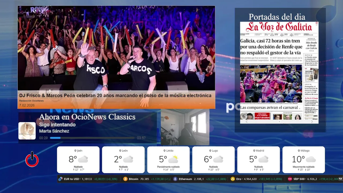This screenshot has height=193, width=343.
Task: Open Marta Sánchez album cover thumbnail
Action: [27, 131]
